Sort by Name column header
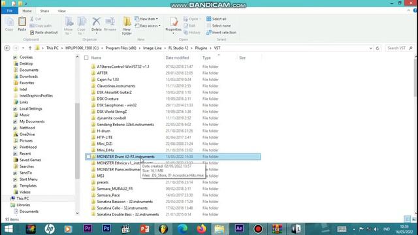Screen dimensions: 418x235 96,57
